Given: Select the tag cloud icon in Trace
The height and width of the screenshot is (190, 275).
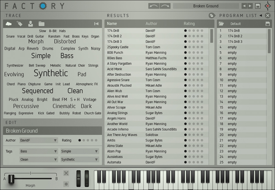Looking at the screenshot, I should point(9,24).
